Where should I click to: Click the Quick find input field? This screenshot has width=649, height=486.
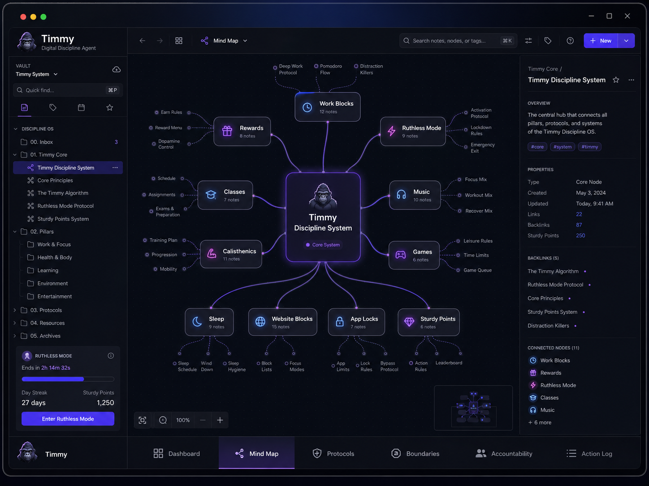pyautogui.click(x=68, y=90)
